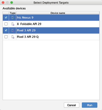Select the Pixel 3 API 29 device name
Screen dimensions: 102x110
click(x=26, y=30)
